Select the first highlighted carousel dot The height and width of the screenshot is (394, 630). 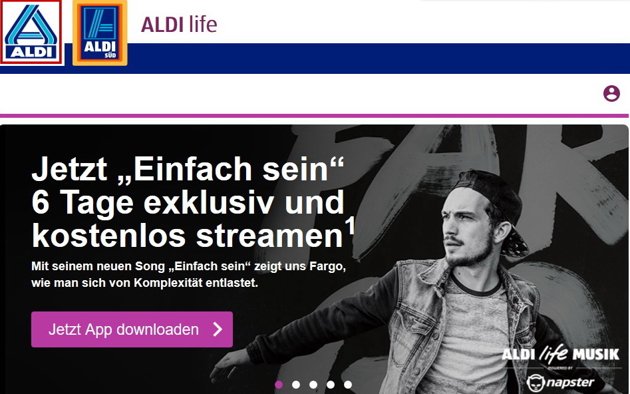(279, 385)
